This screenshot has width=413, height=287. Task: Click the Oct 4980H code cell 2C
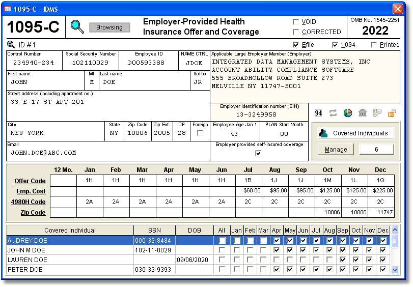(328, 202)
